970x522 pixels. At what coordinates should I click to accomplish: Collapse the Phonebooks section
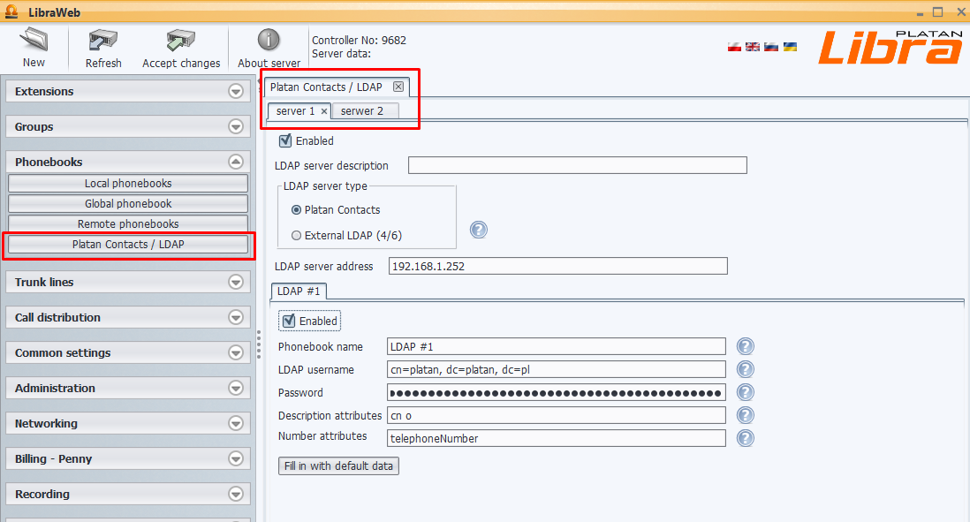click(236, 162)
